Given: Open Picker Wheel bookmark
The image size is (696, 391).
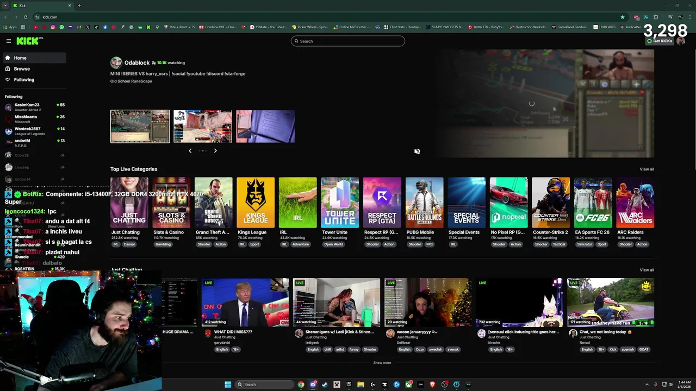Looking at the screenshot, I should pos(310,27).
